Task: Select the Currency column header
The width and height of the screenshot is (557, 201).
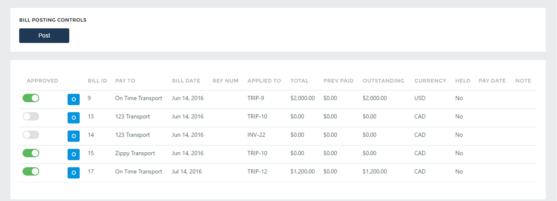Action: tap(430, 81)
